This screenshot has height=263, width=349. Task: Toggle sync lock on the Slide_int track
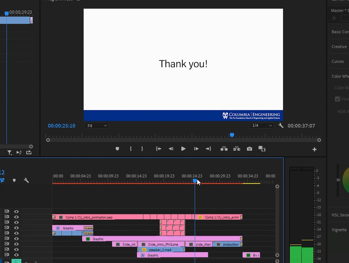[x=7, y=244]
